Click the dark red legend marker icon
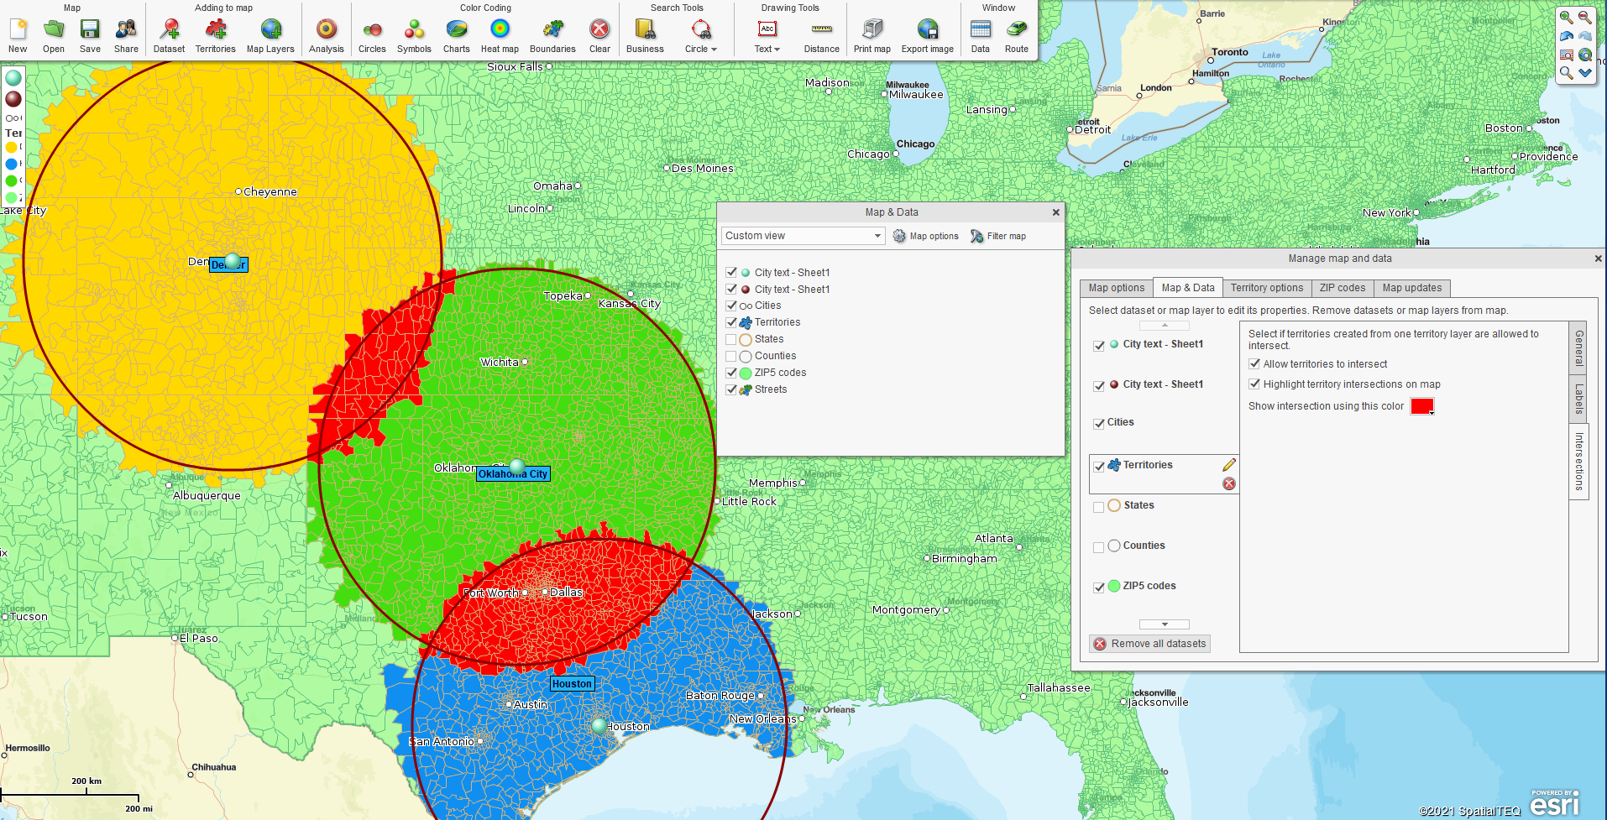Viewport: 1607px width, 820px height. (13, 99)
